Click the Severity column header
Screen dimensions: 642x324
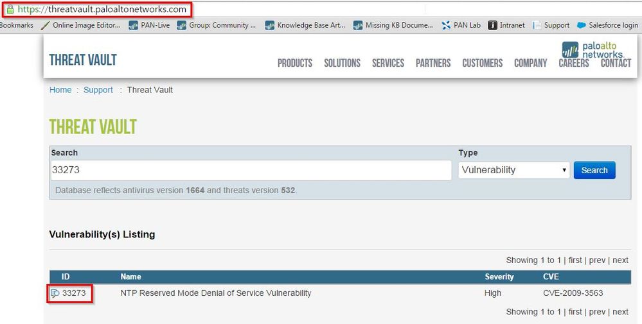point(499,277)
